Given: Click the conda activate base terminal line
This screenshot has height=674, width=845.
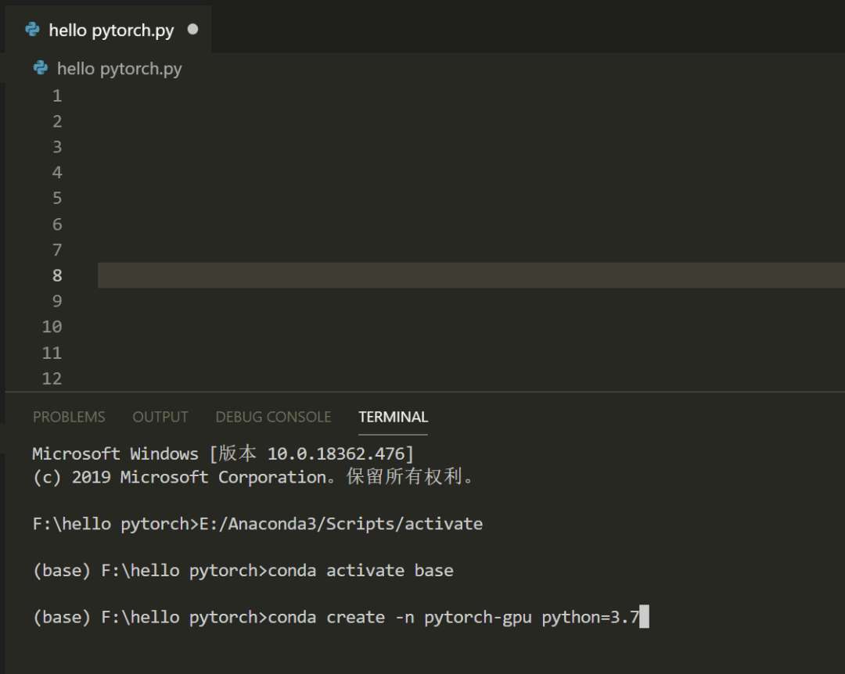Looking at the screenshot, I should 360,571.
